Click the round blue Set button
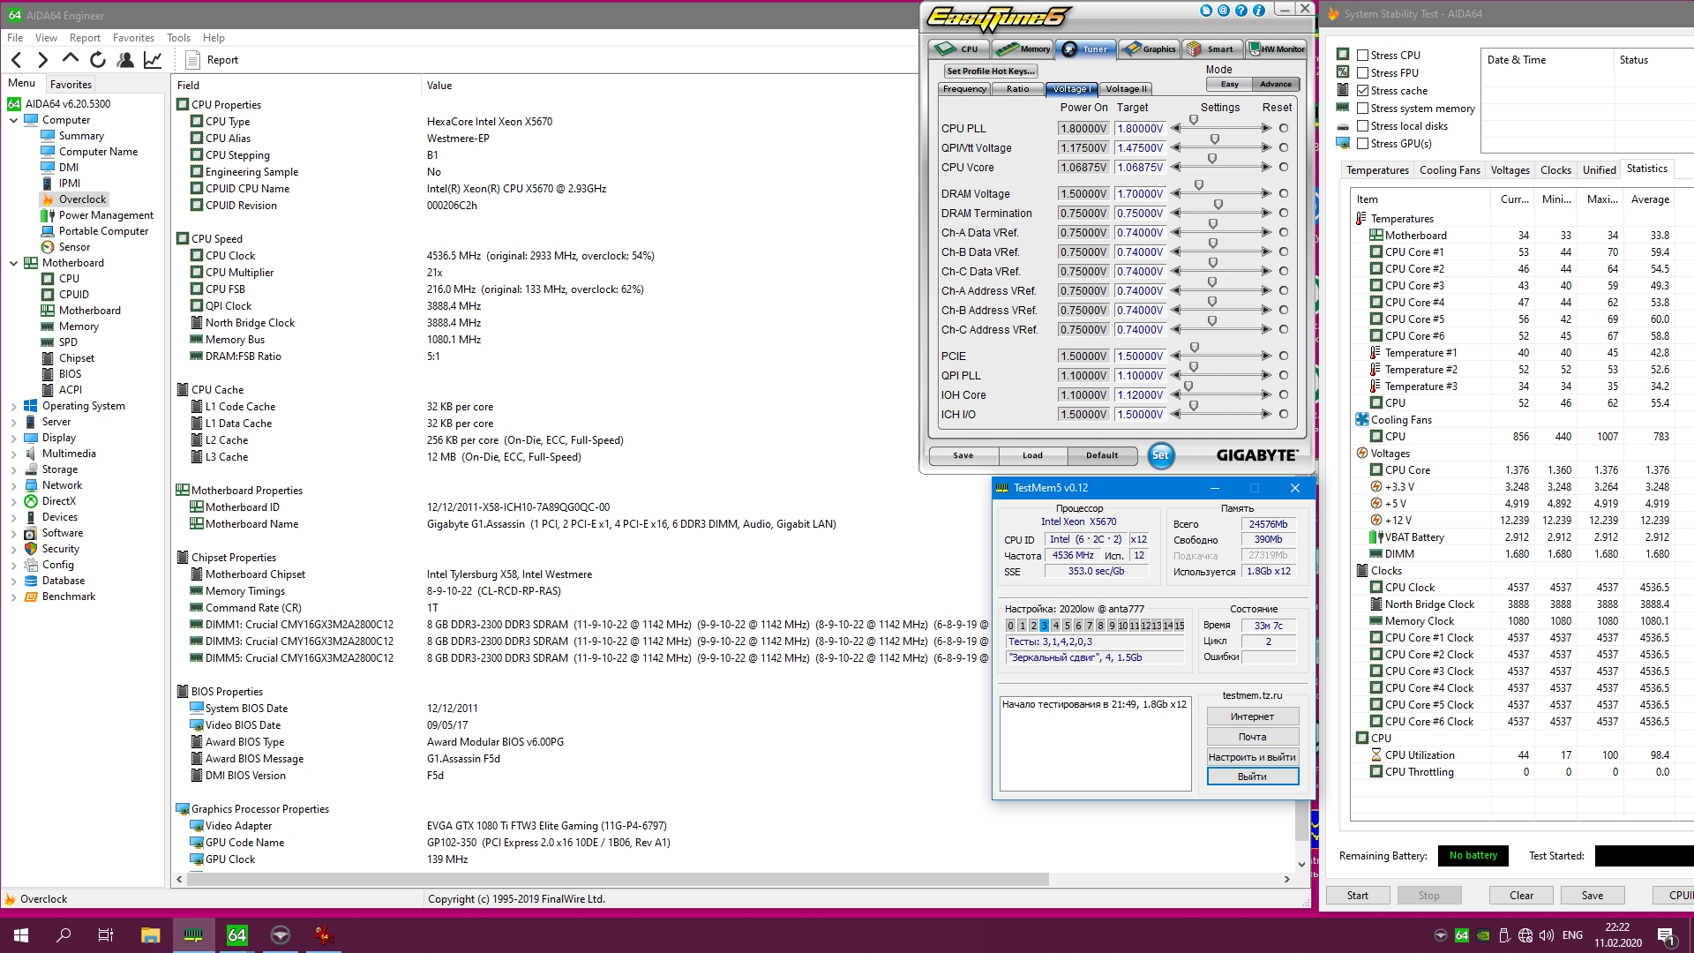The image size is (1694, 953). (1160, 455)
